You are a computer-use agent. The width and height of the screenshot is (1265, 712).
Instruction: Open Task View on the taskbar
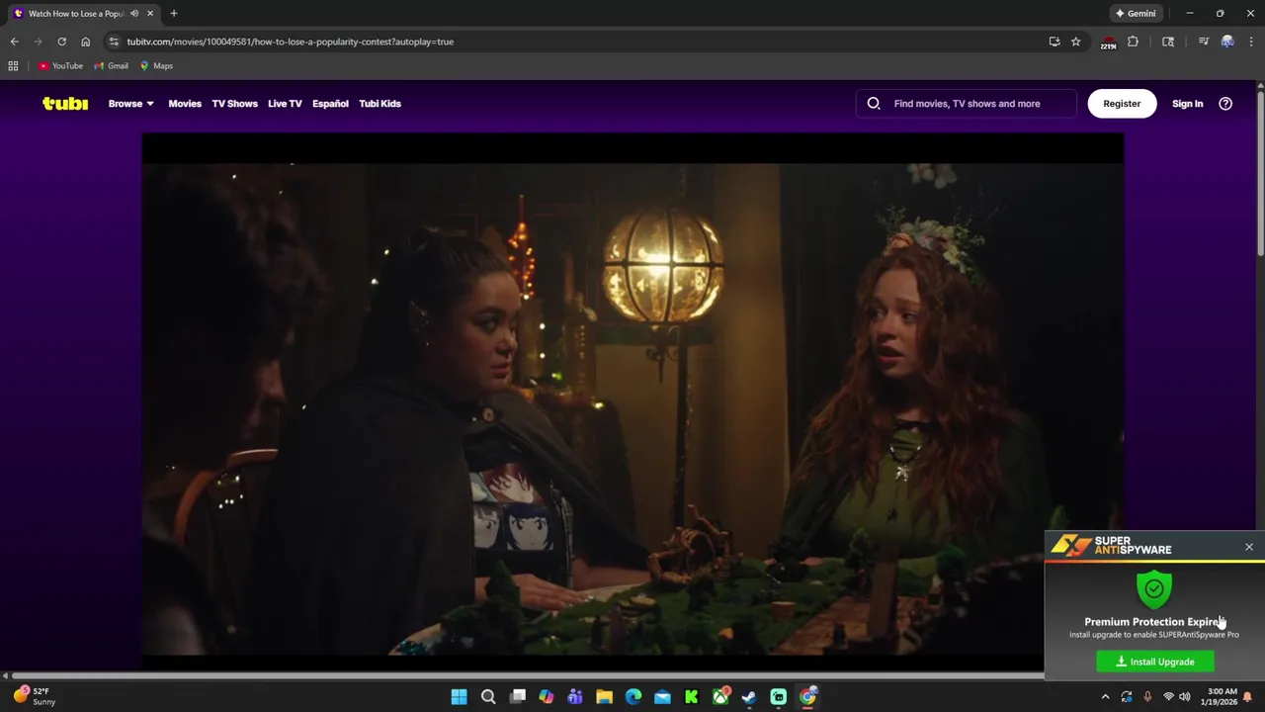pos(517,697)
